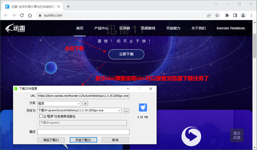This screenshot has height=150, width=257.
Task: Click the 描述 description field
Action: pyautogui.click(x=83, y=132)
